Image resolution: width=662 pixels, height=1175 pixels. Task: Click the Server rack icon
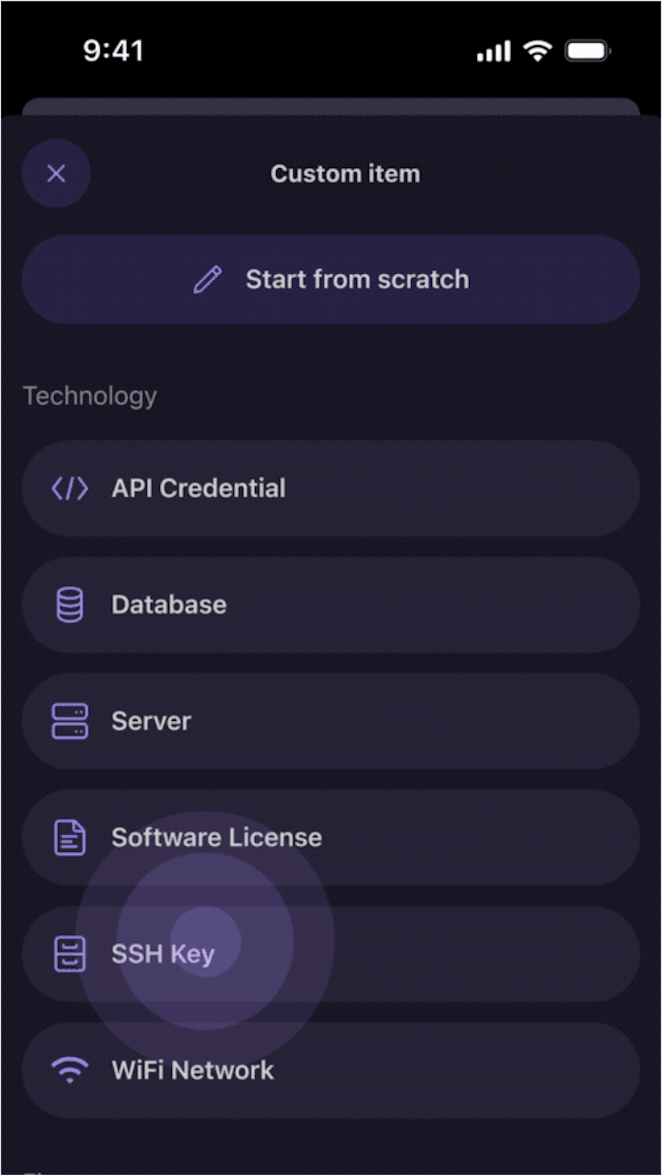point(70,721)
